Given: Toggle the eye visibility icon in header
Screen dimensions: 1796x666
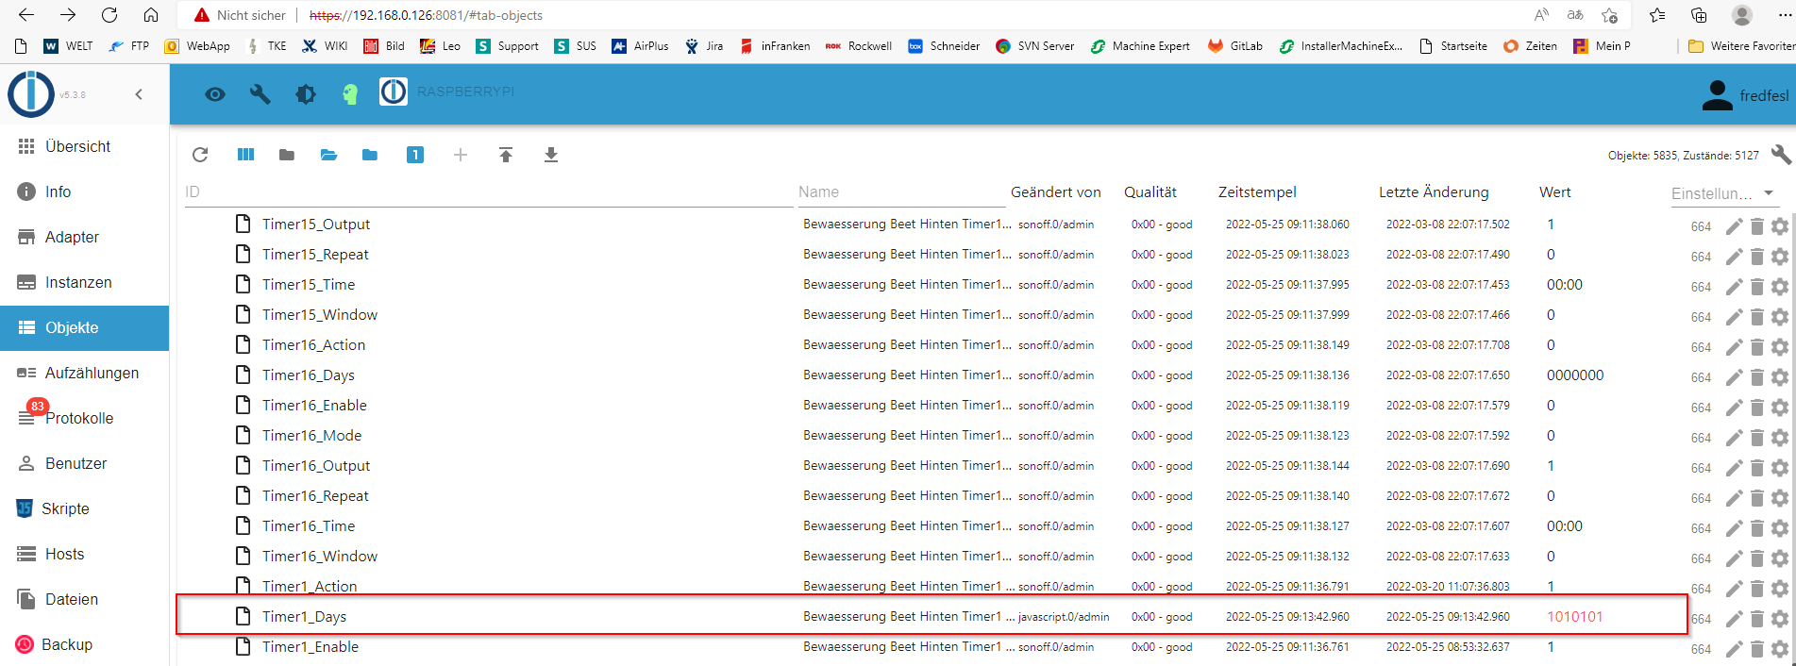Looking at the screenshot, I should (215, 94).
